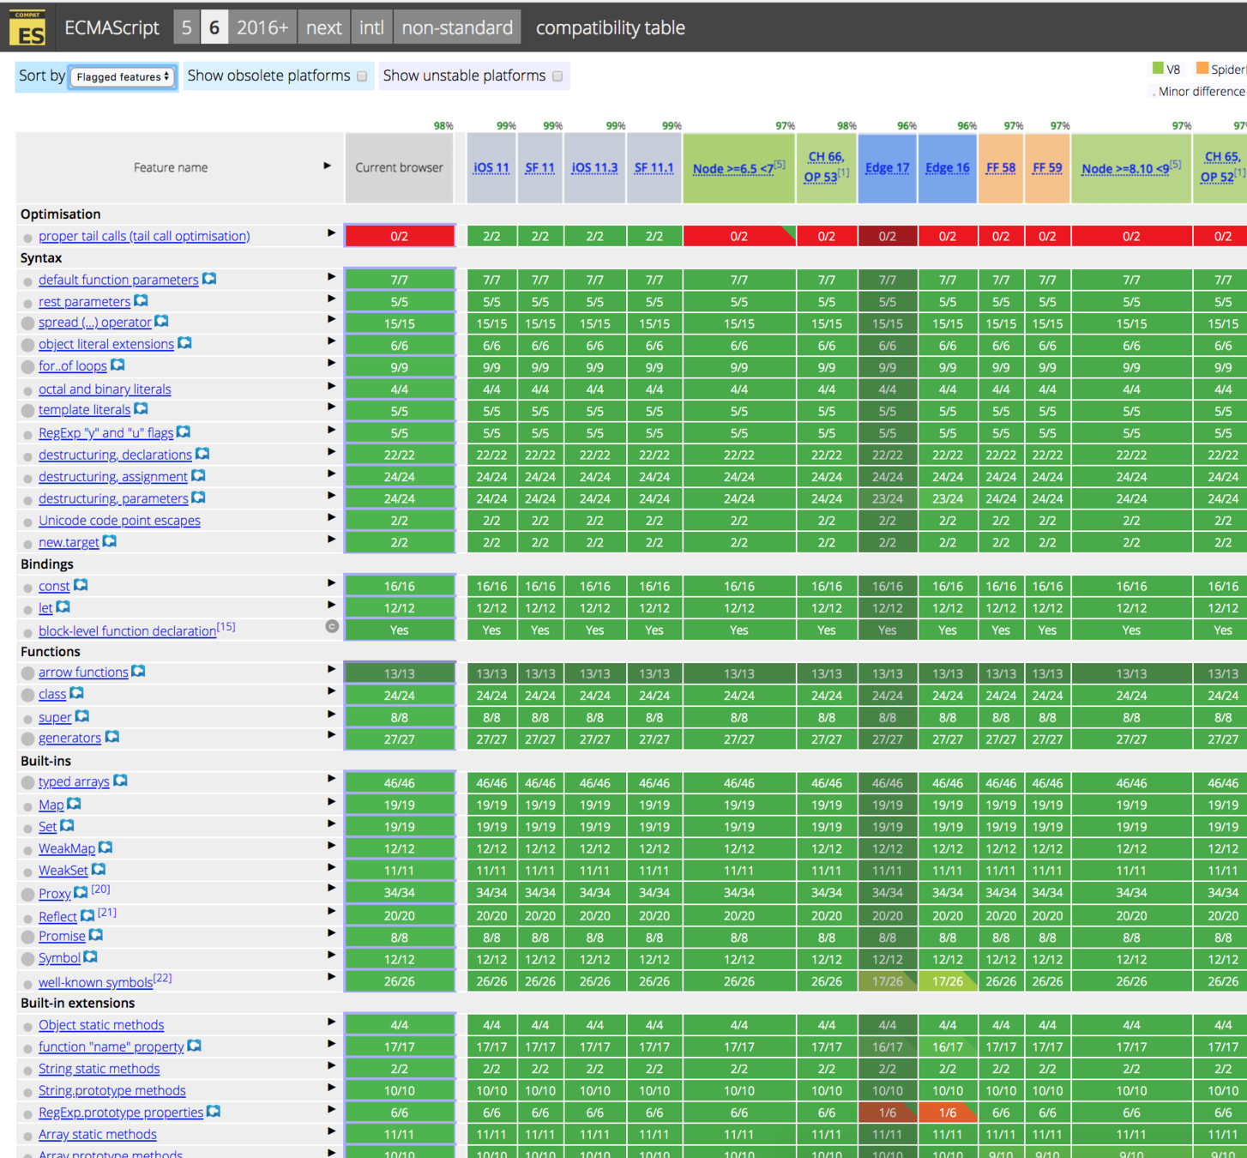Open the FF 58 column header link
The image size is (1247, 1158).
click(1001, 168)
